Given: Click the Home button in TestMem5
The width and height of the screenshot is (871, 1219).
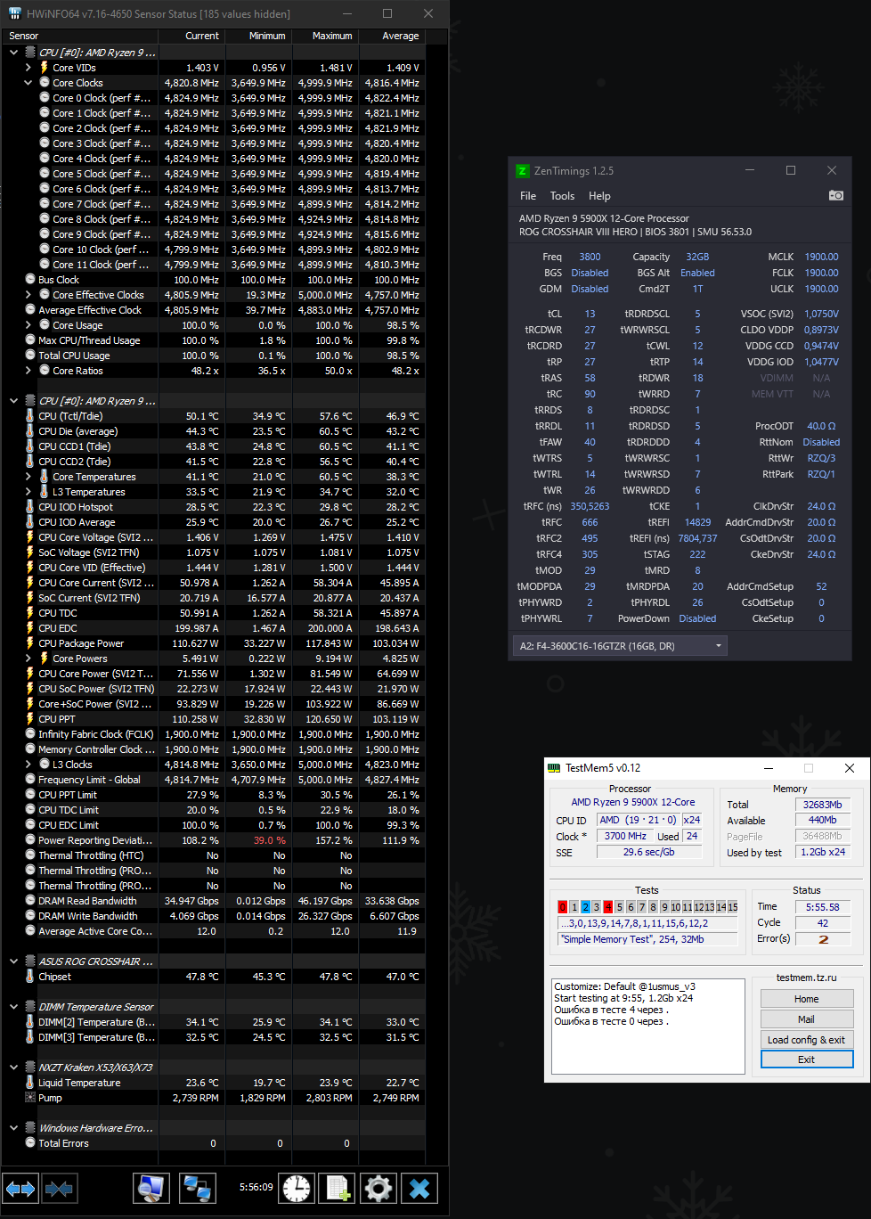Looking at the screenshot, I should click(x=807, y=999).
